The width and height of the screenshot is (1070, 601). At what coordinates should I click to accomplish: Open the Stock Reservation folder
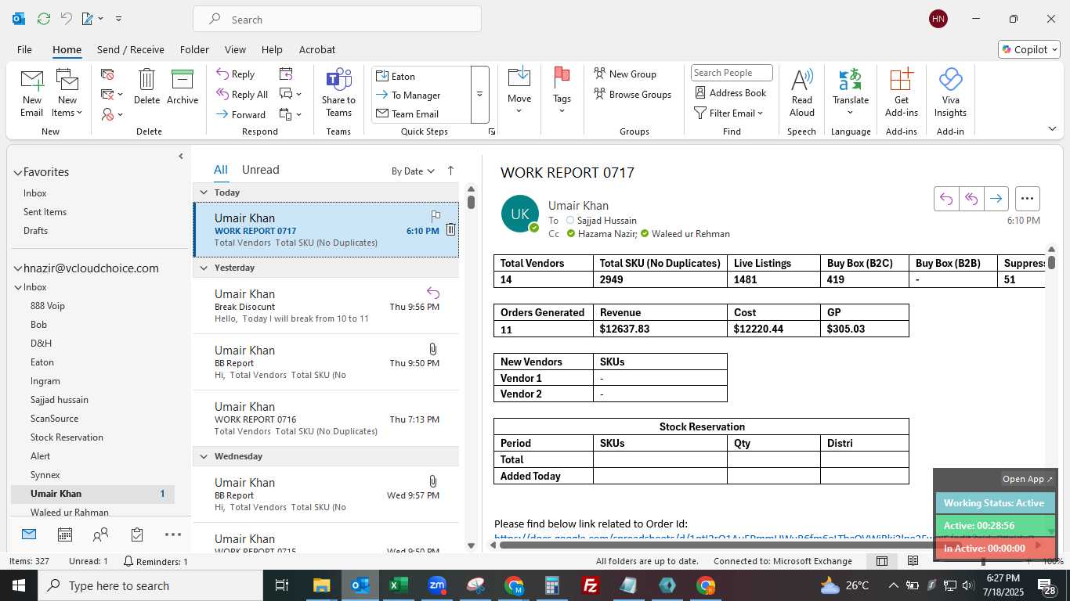coord(67,437)
